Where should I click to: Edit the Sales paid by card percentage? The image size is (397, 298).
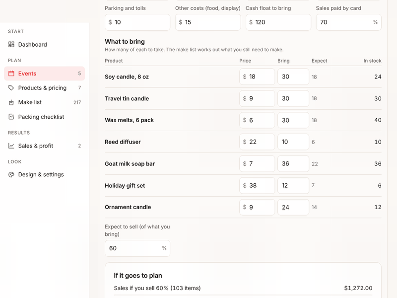click(349, 22)
